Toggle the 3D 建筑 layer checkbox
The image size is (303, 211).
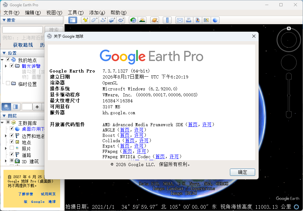(x=12, y=160)
